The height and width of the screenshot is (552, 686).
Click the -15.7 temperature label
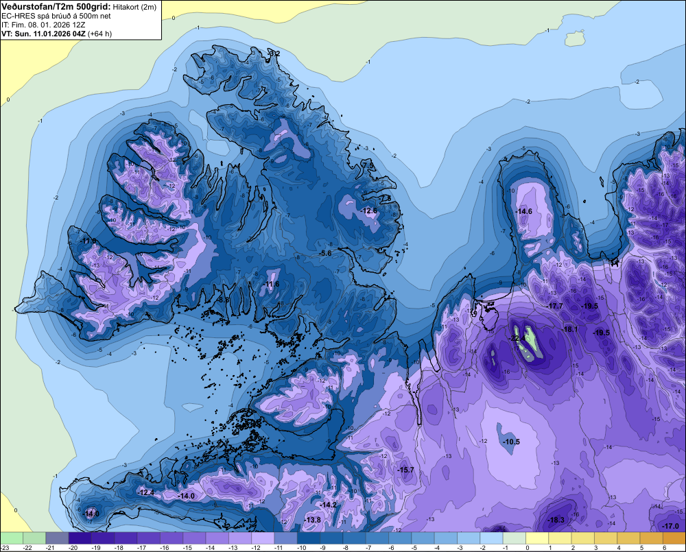tap(405, 470)
